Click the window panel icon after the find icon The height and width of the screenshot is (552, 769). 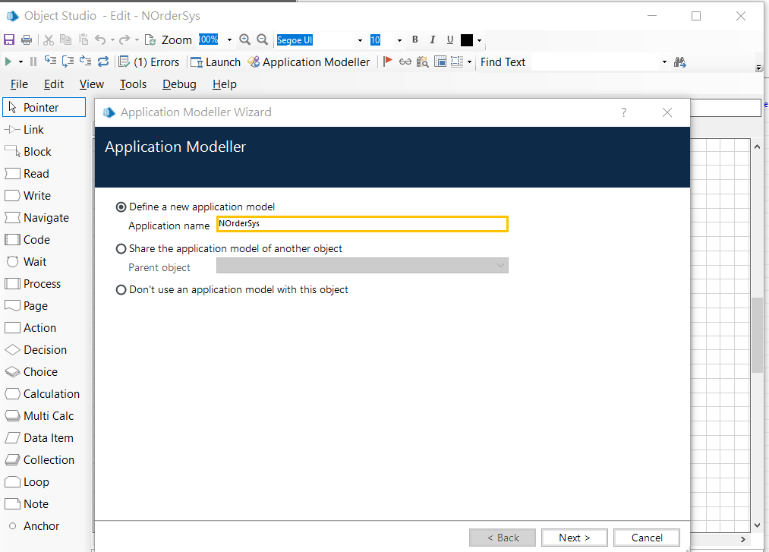pos(440,62)
